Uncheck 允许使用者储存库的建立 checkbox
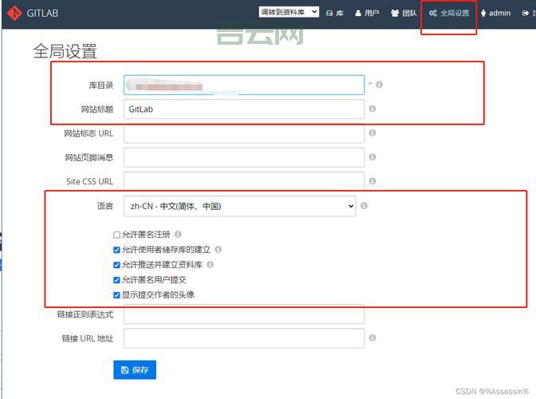 point(116,250)
